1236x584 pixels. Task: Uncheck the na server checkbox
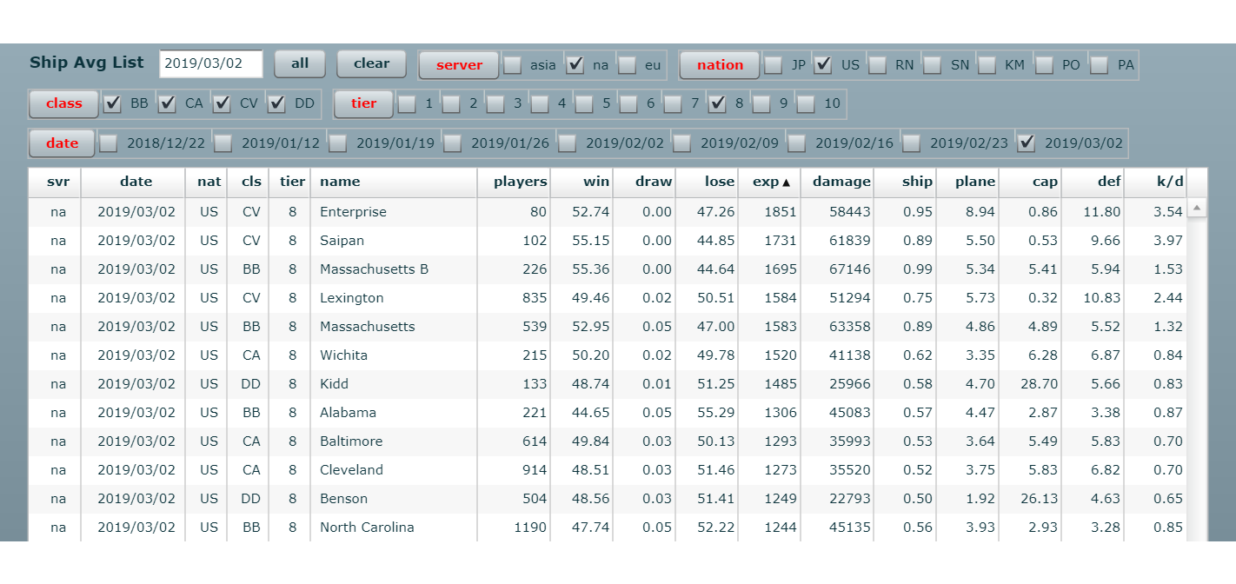[x=575, y=65]
